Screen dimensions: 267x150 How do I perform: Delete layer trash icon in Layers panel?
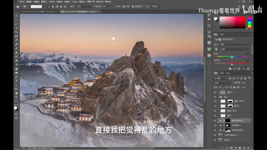[248, 148]
